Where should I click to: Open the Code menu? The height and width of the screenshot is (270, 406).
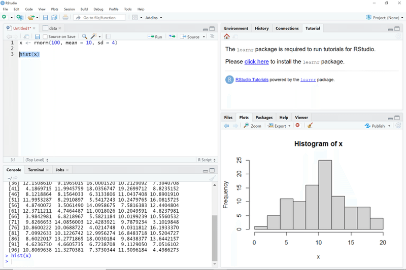(x=29, y=9)
